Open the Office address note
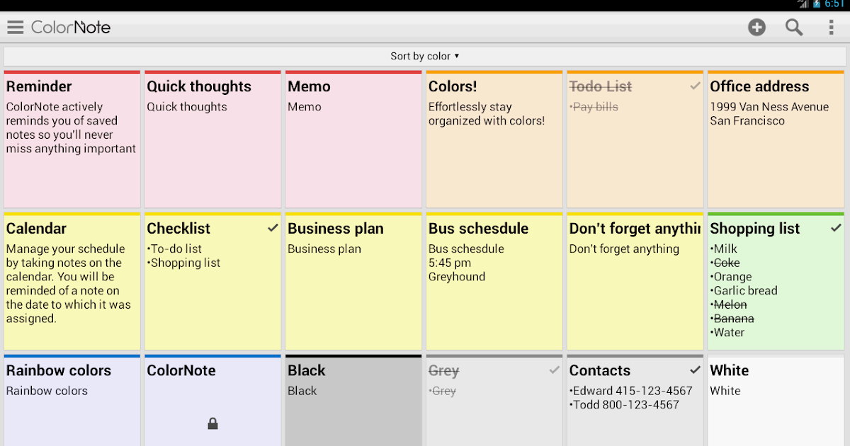Viewport: 850px width, 446px height. coord(776,138)
